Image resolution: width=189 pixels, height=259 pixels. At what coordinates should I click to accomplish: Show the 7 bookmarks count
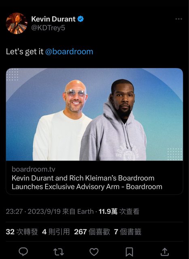[128, 232]
